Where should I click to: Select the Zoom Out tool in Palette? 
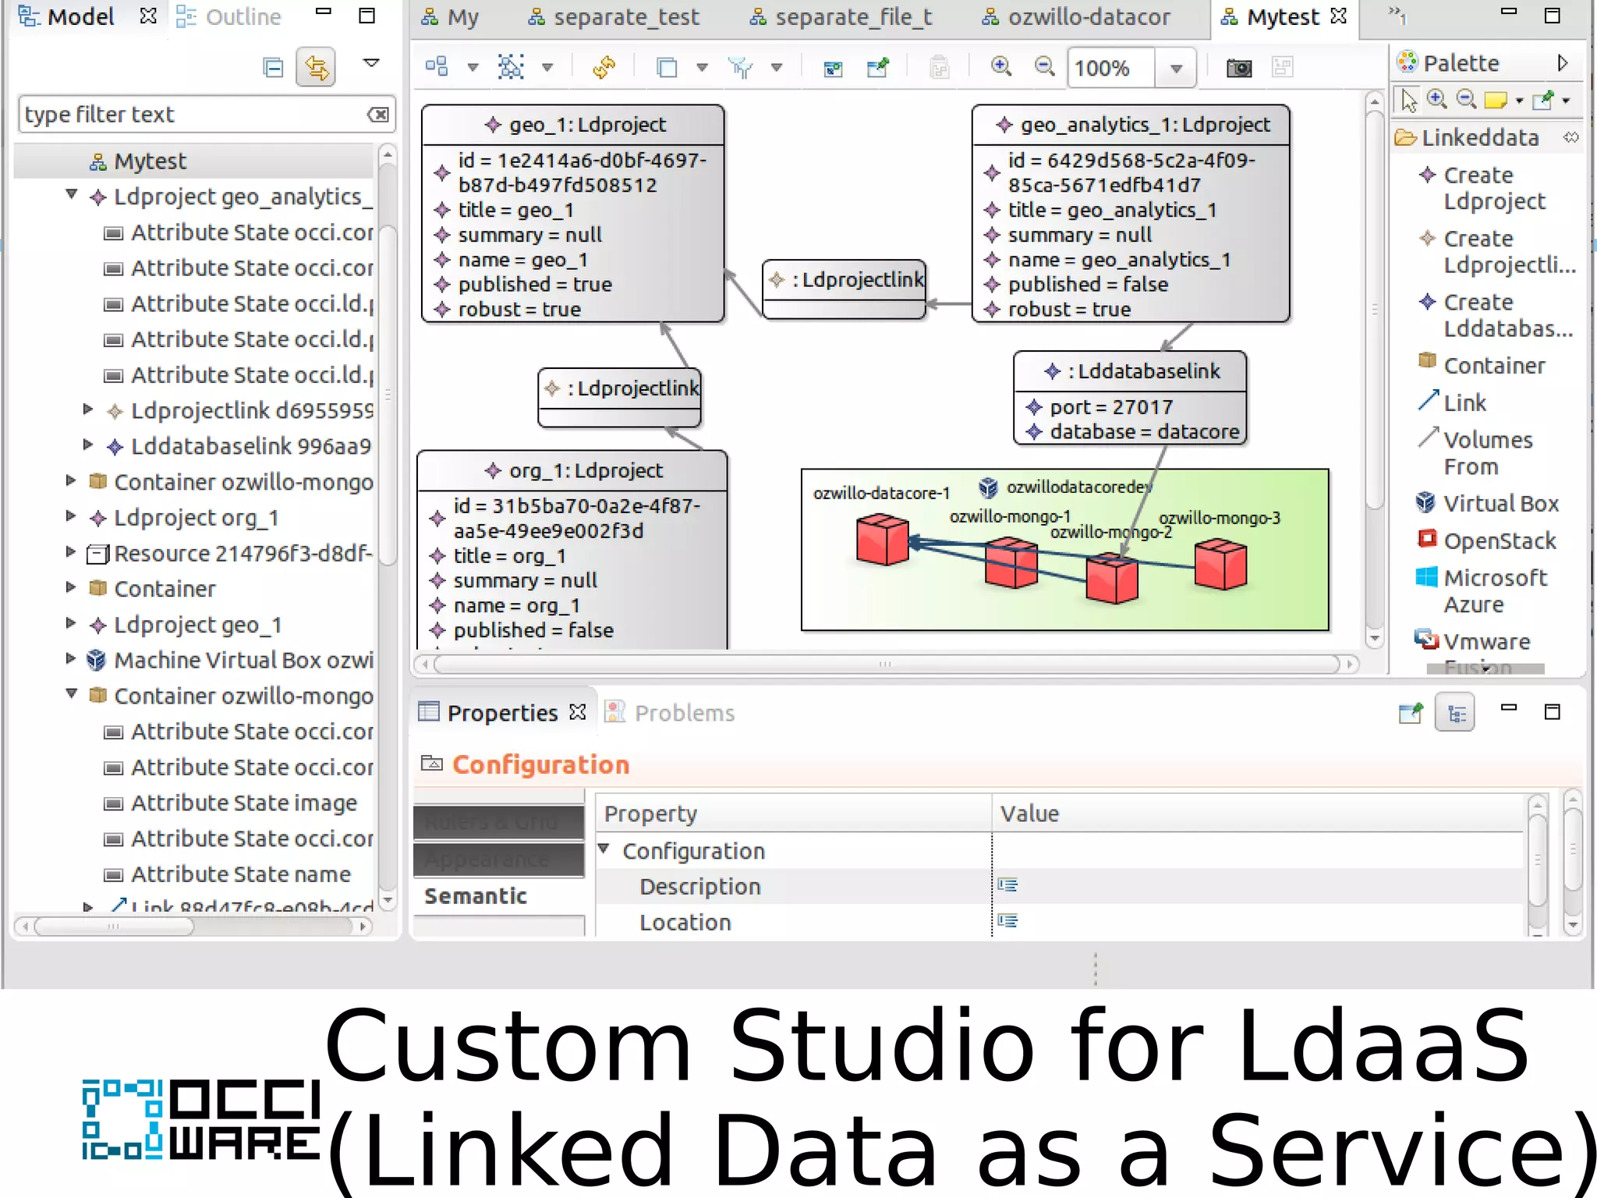[1467, 99]
